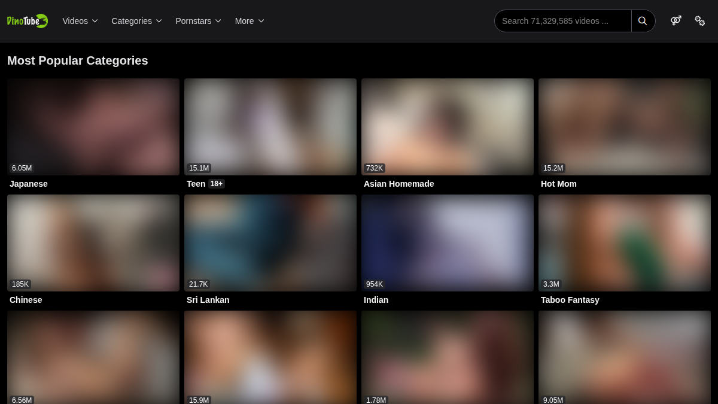Open the Asian Homemade category thumbnail
The width and height of the screenshot is (718, 404).
[448, 127]
